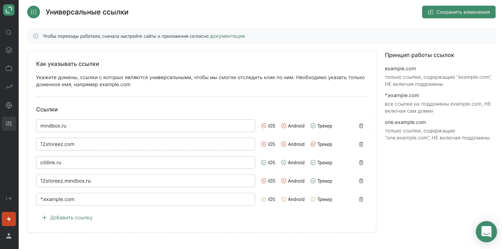Open the briefcase section in the sidebar

pos(9,68)
